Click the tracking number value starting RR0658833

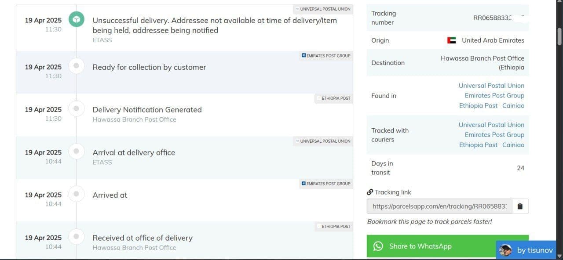(493, 18)
